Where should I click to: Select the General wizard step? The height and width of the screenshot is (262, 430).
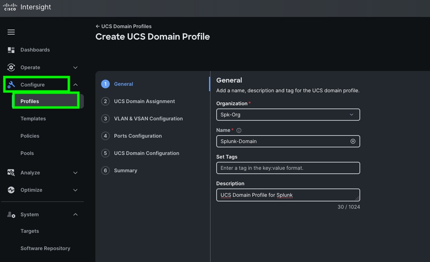[x=123, y=84]
